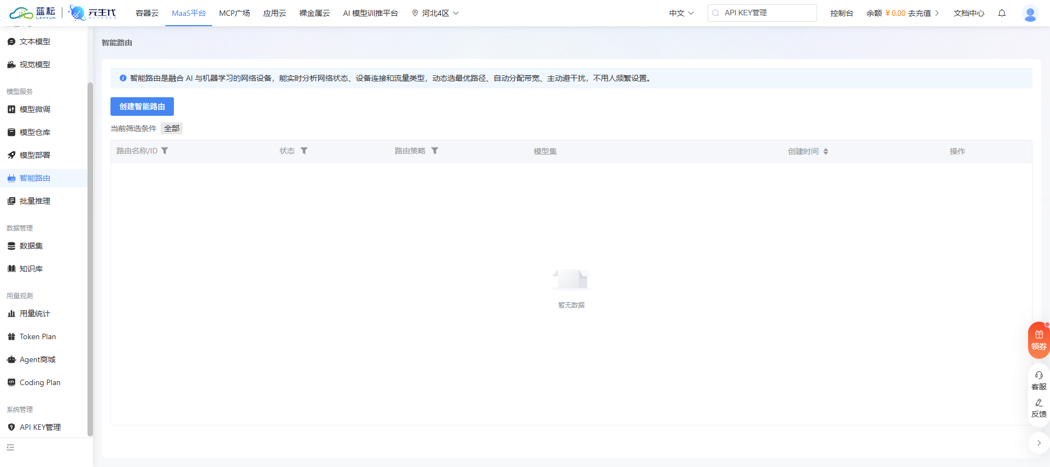Open 裸金属云 tab

314,13
